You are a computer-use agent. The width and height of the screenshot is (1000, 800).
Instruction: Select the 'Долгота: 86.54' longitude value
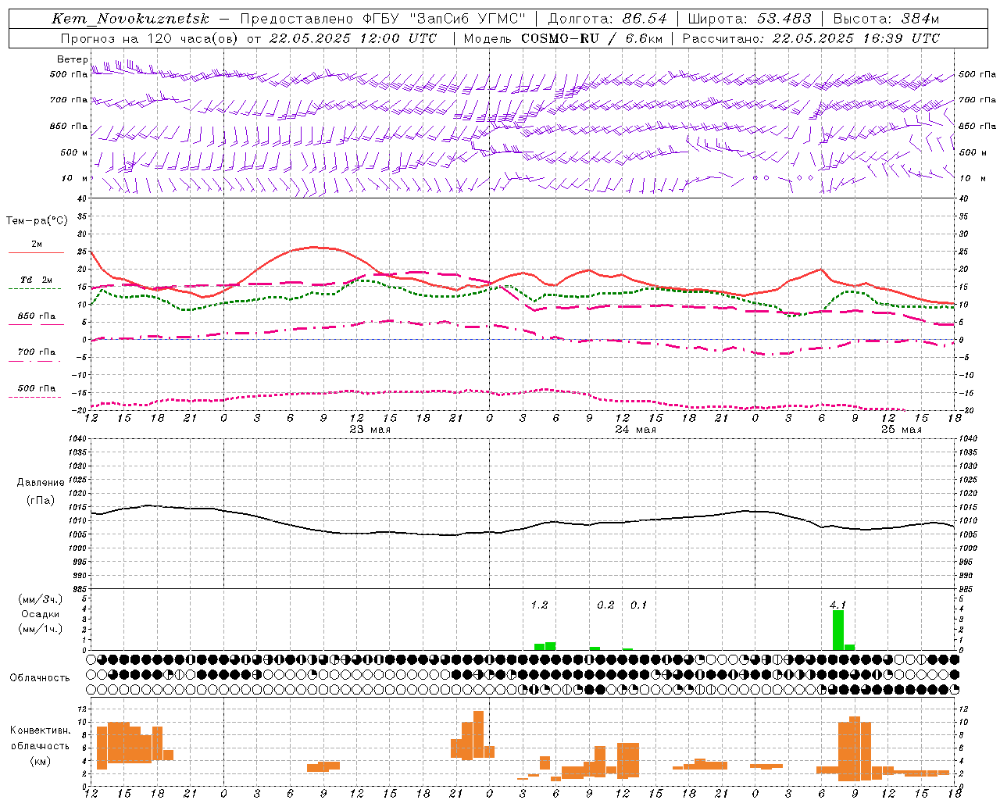click(608, 19)
